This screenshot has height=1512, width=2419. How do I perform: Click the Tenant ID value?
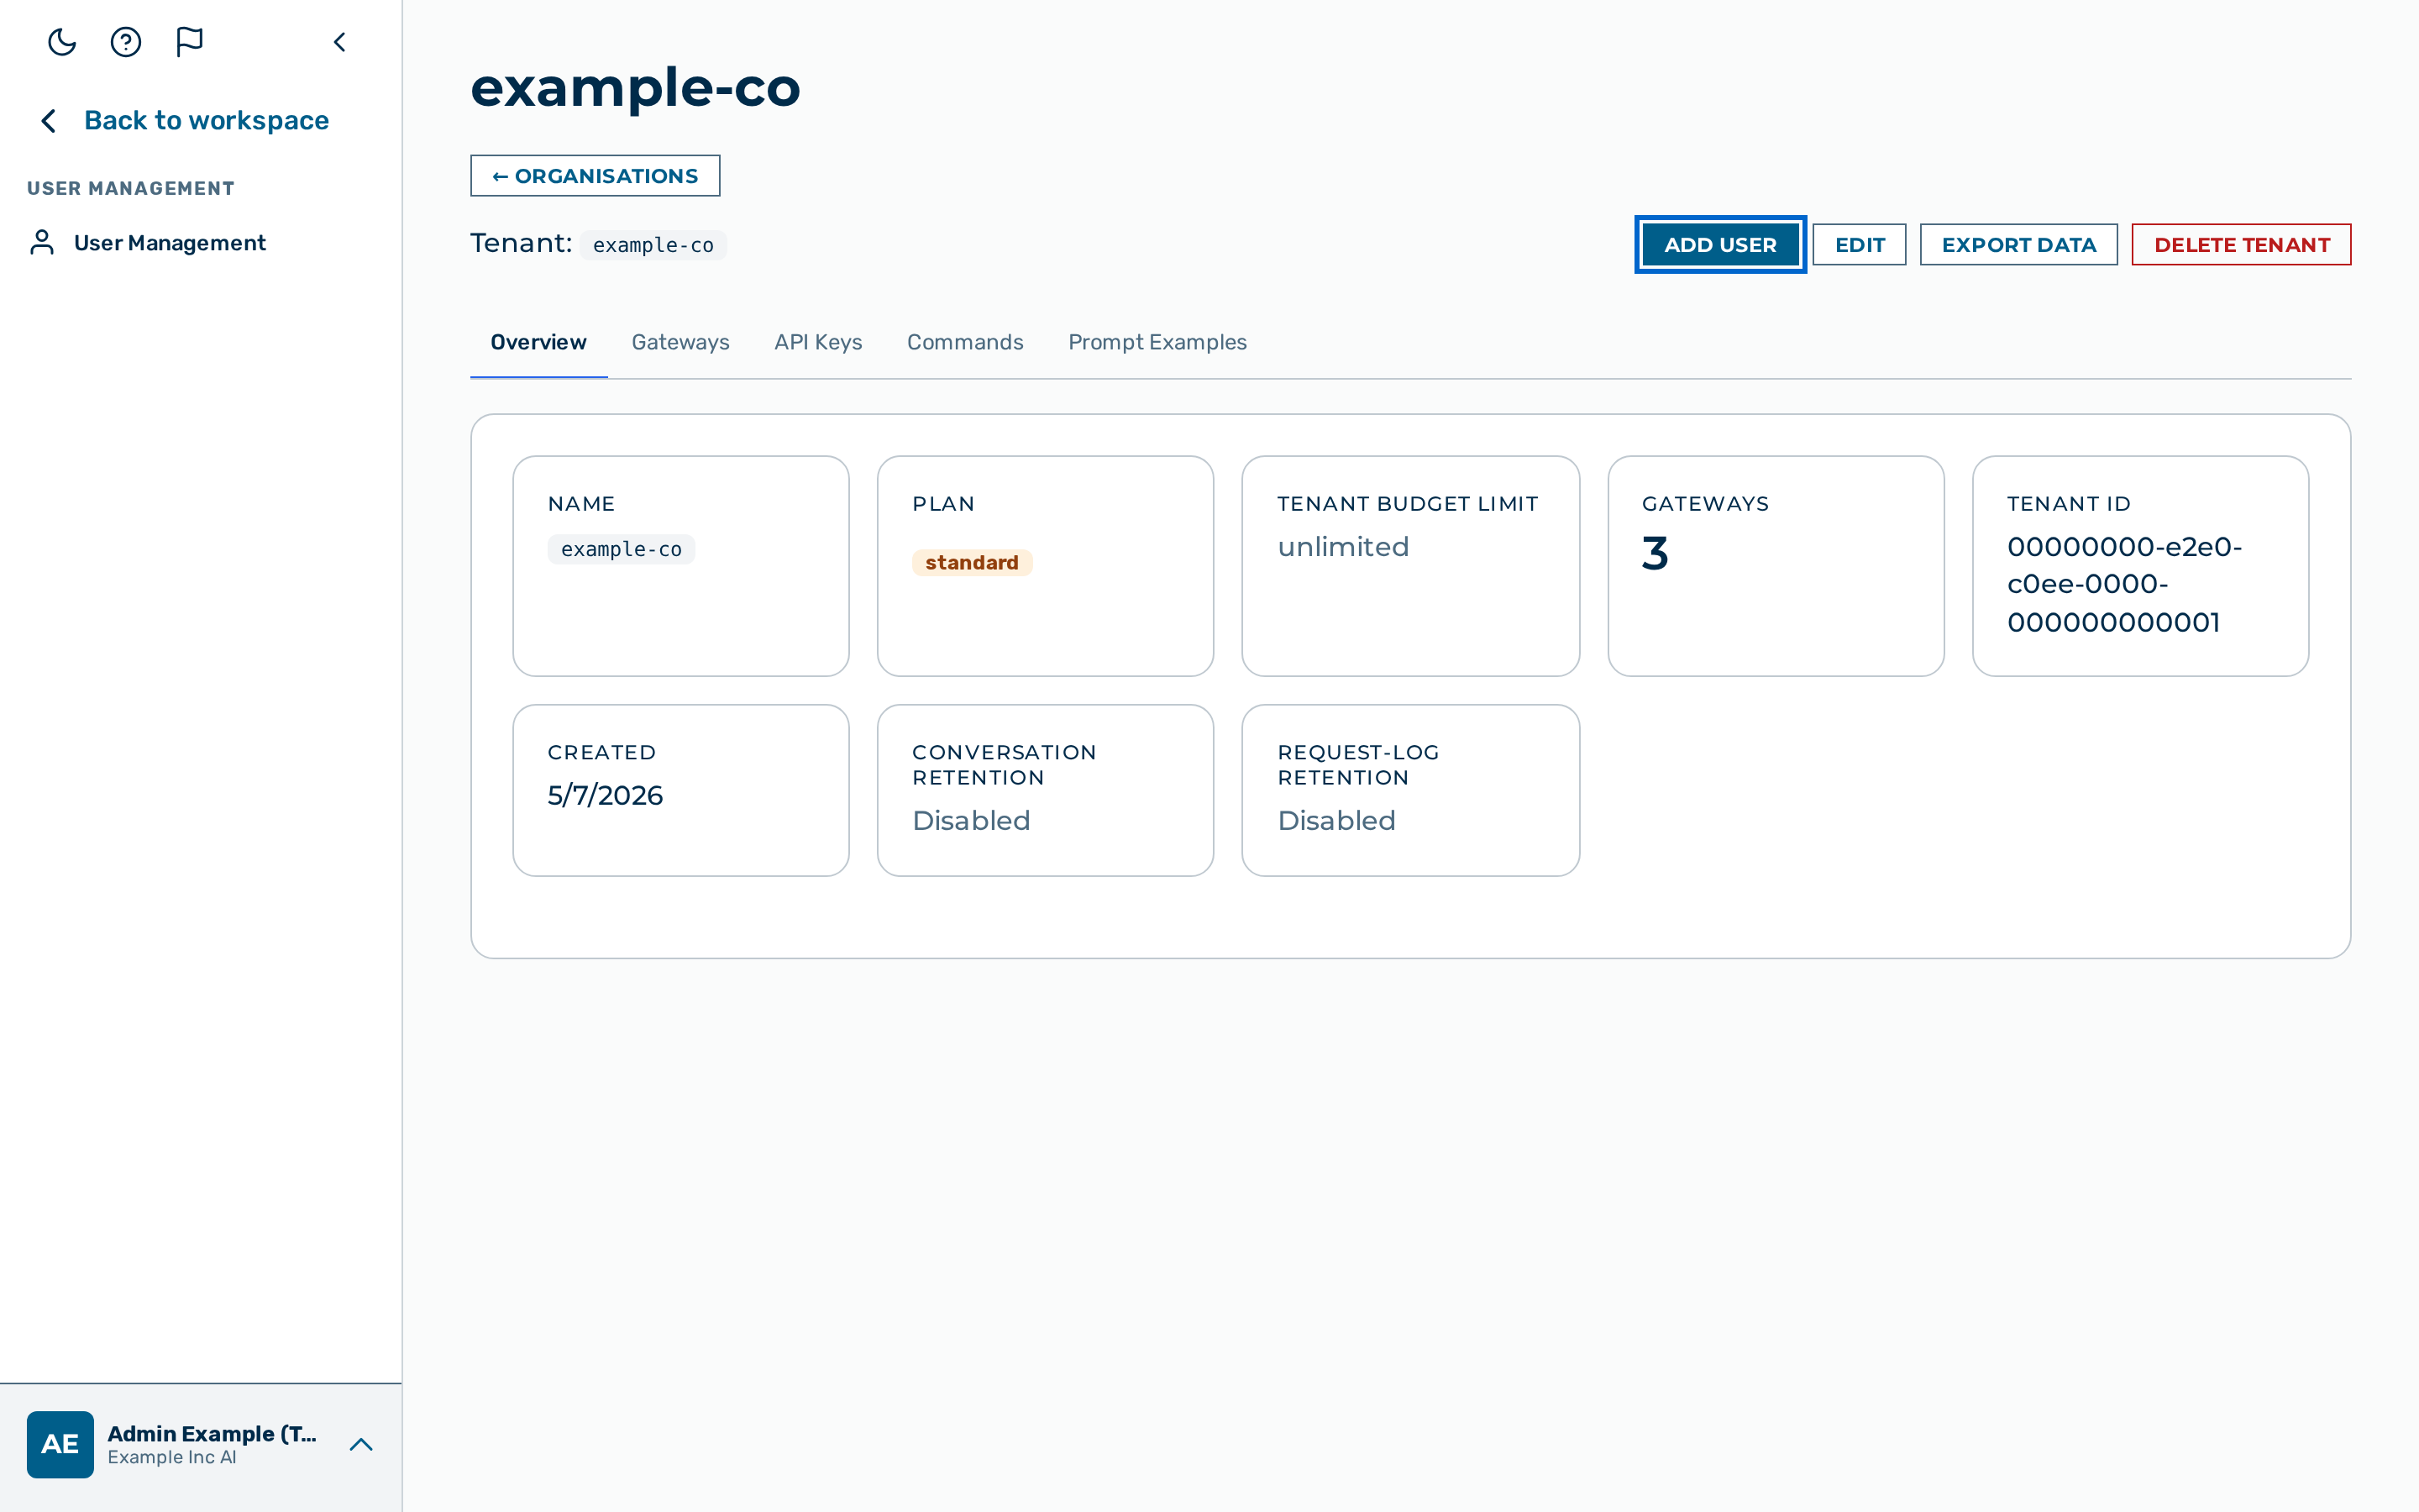(x=2124, y=585)
